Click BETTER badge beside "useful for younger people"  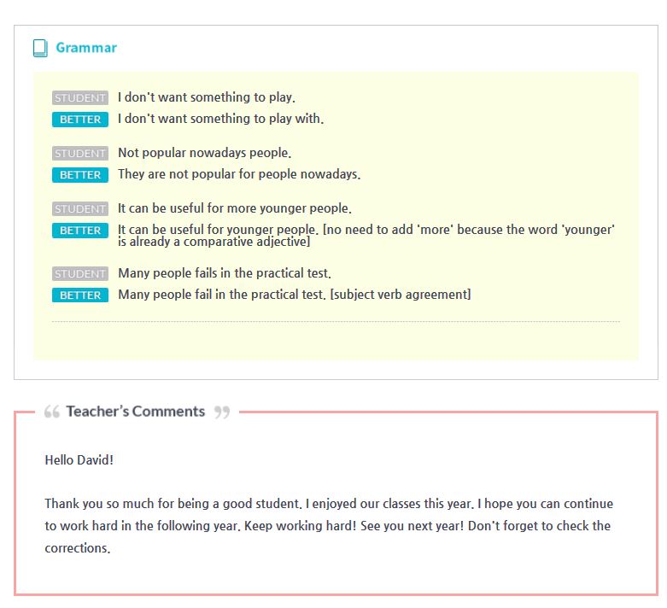click(x=80, y=231)
